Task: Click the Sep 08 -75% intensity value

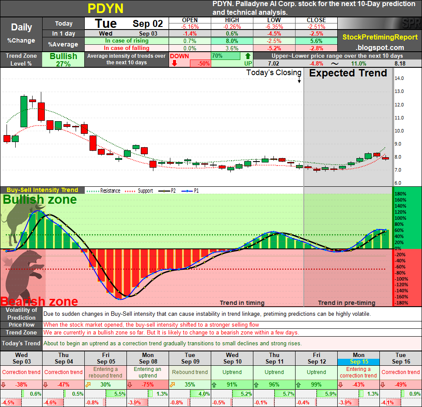Action: click(148, 385)
